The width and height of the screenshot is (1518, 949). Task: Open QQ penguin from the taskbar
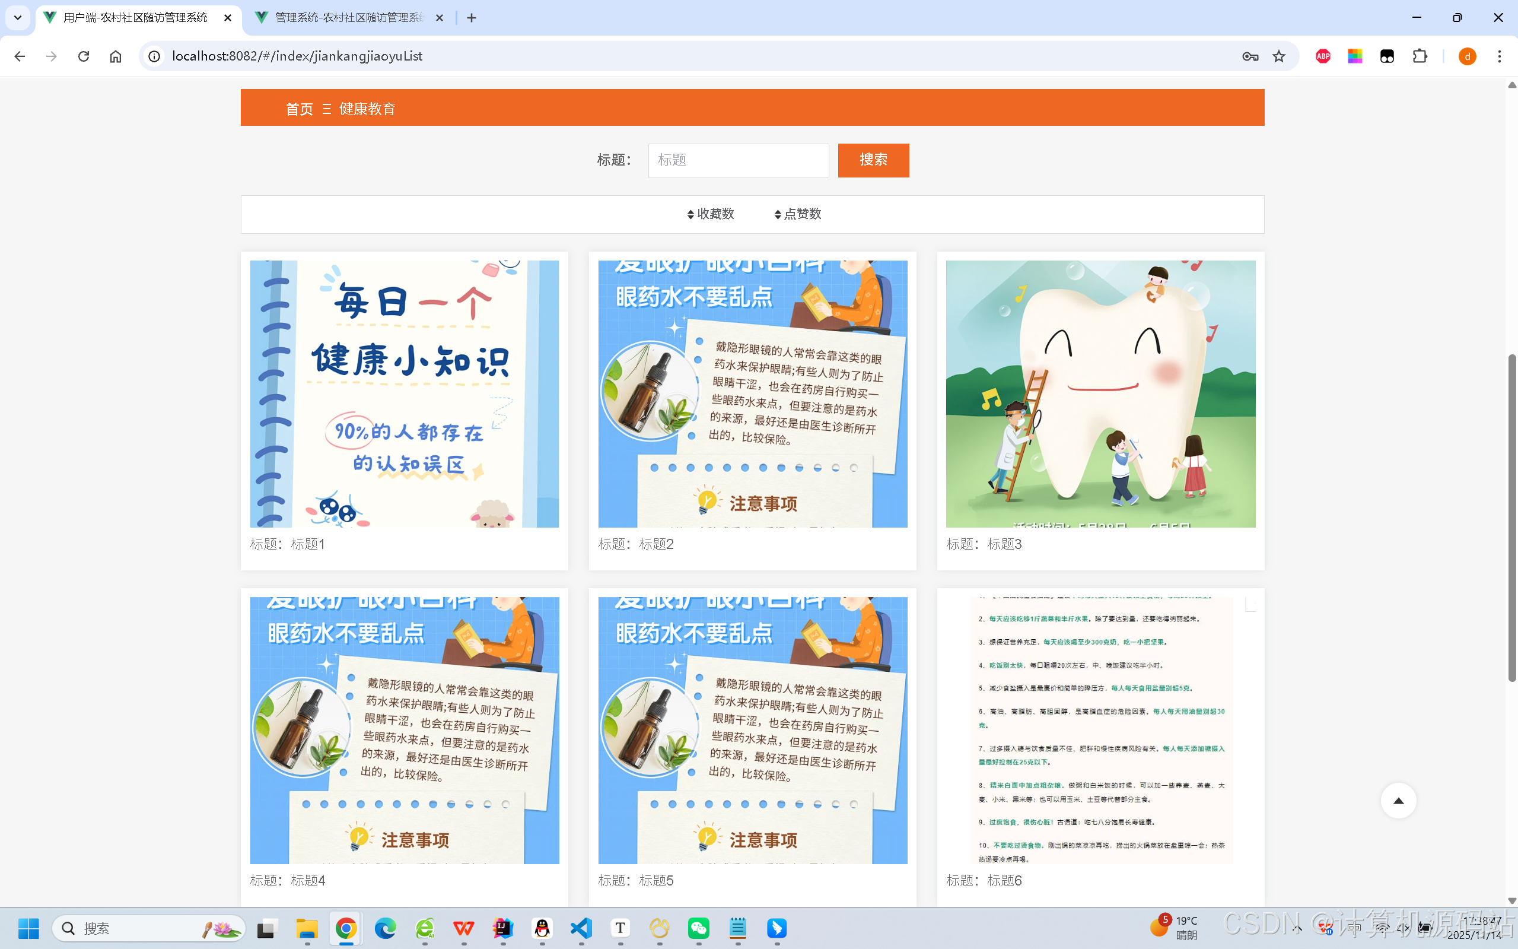[542, 928]
